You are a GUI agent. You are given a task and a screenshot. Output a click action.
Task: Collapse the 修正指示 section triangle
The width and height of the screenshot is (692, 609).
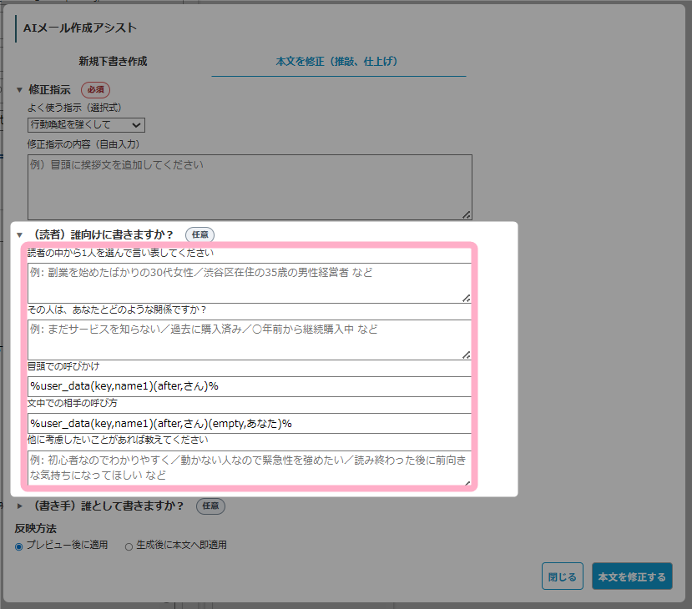(x=20, y=89)
